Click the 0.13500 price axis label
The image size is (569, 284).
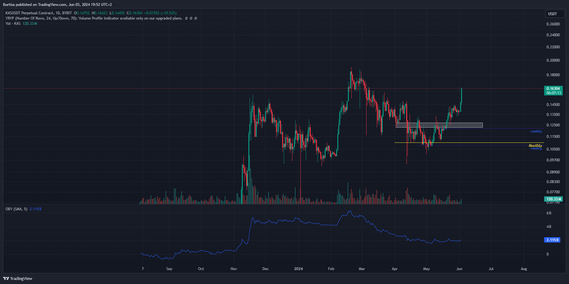coord(553,115)
